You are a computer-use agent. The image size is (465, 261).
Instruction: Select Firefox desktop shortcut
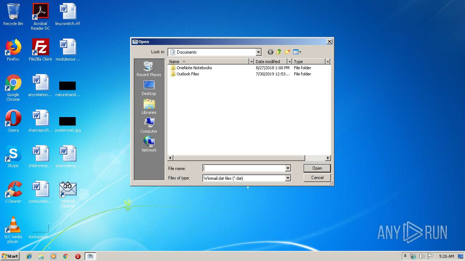pyautogui.click(x=13, y=50)
